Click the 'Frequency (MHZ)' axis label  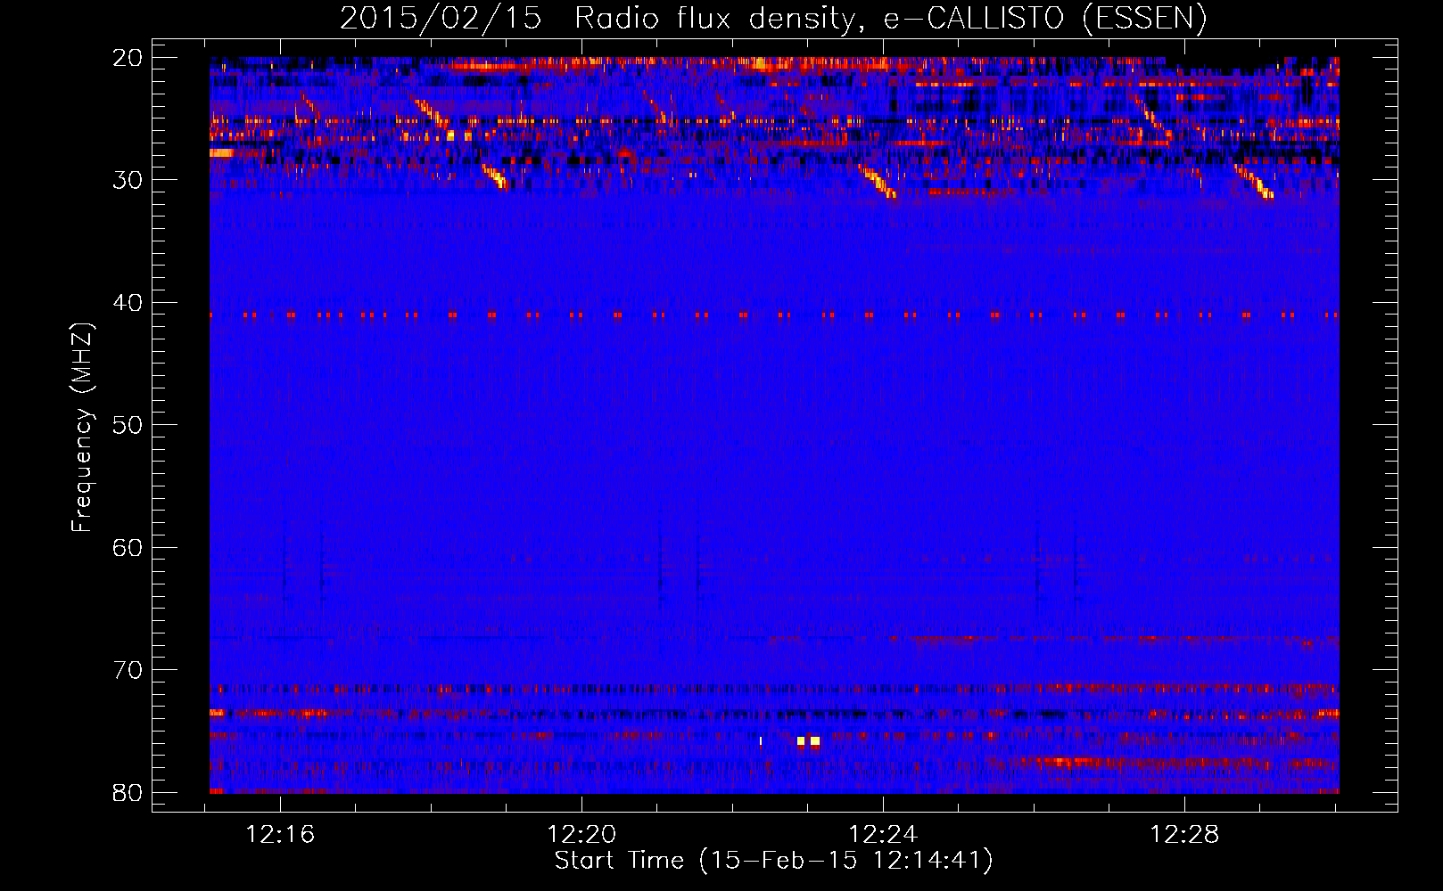[x=82, y=428]
